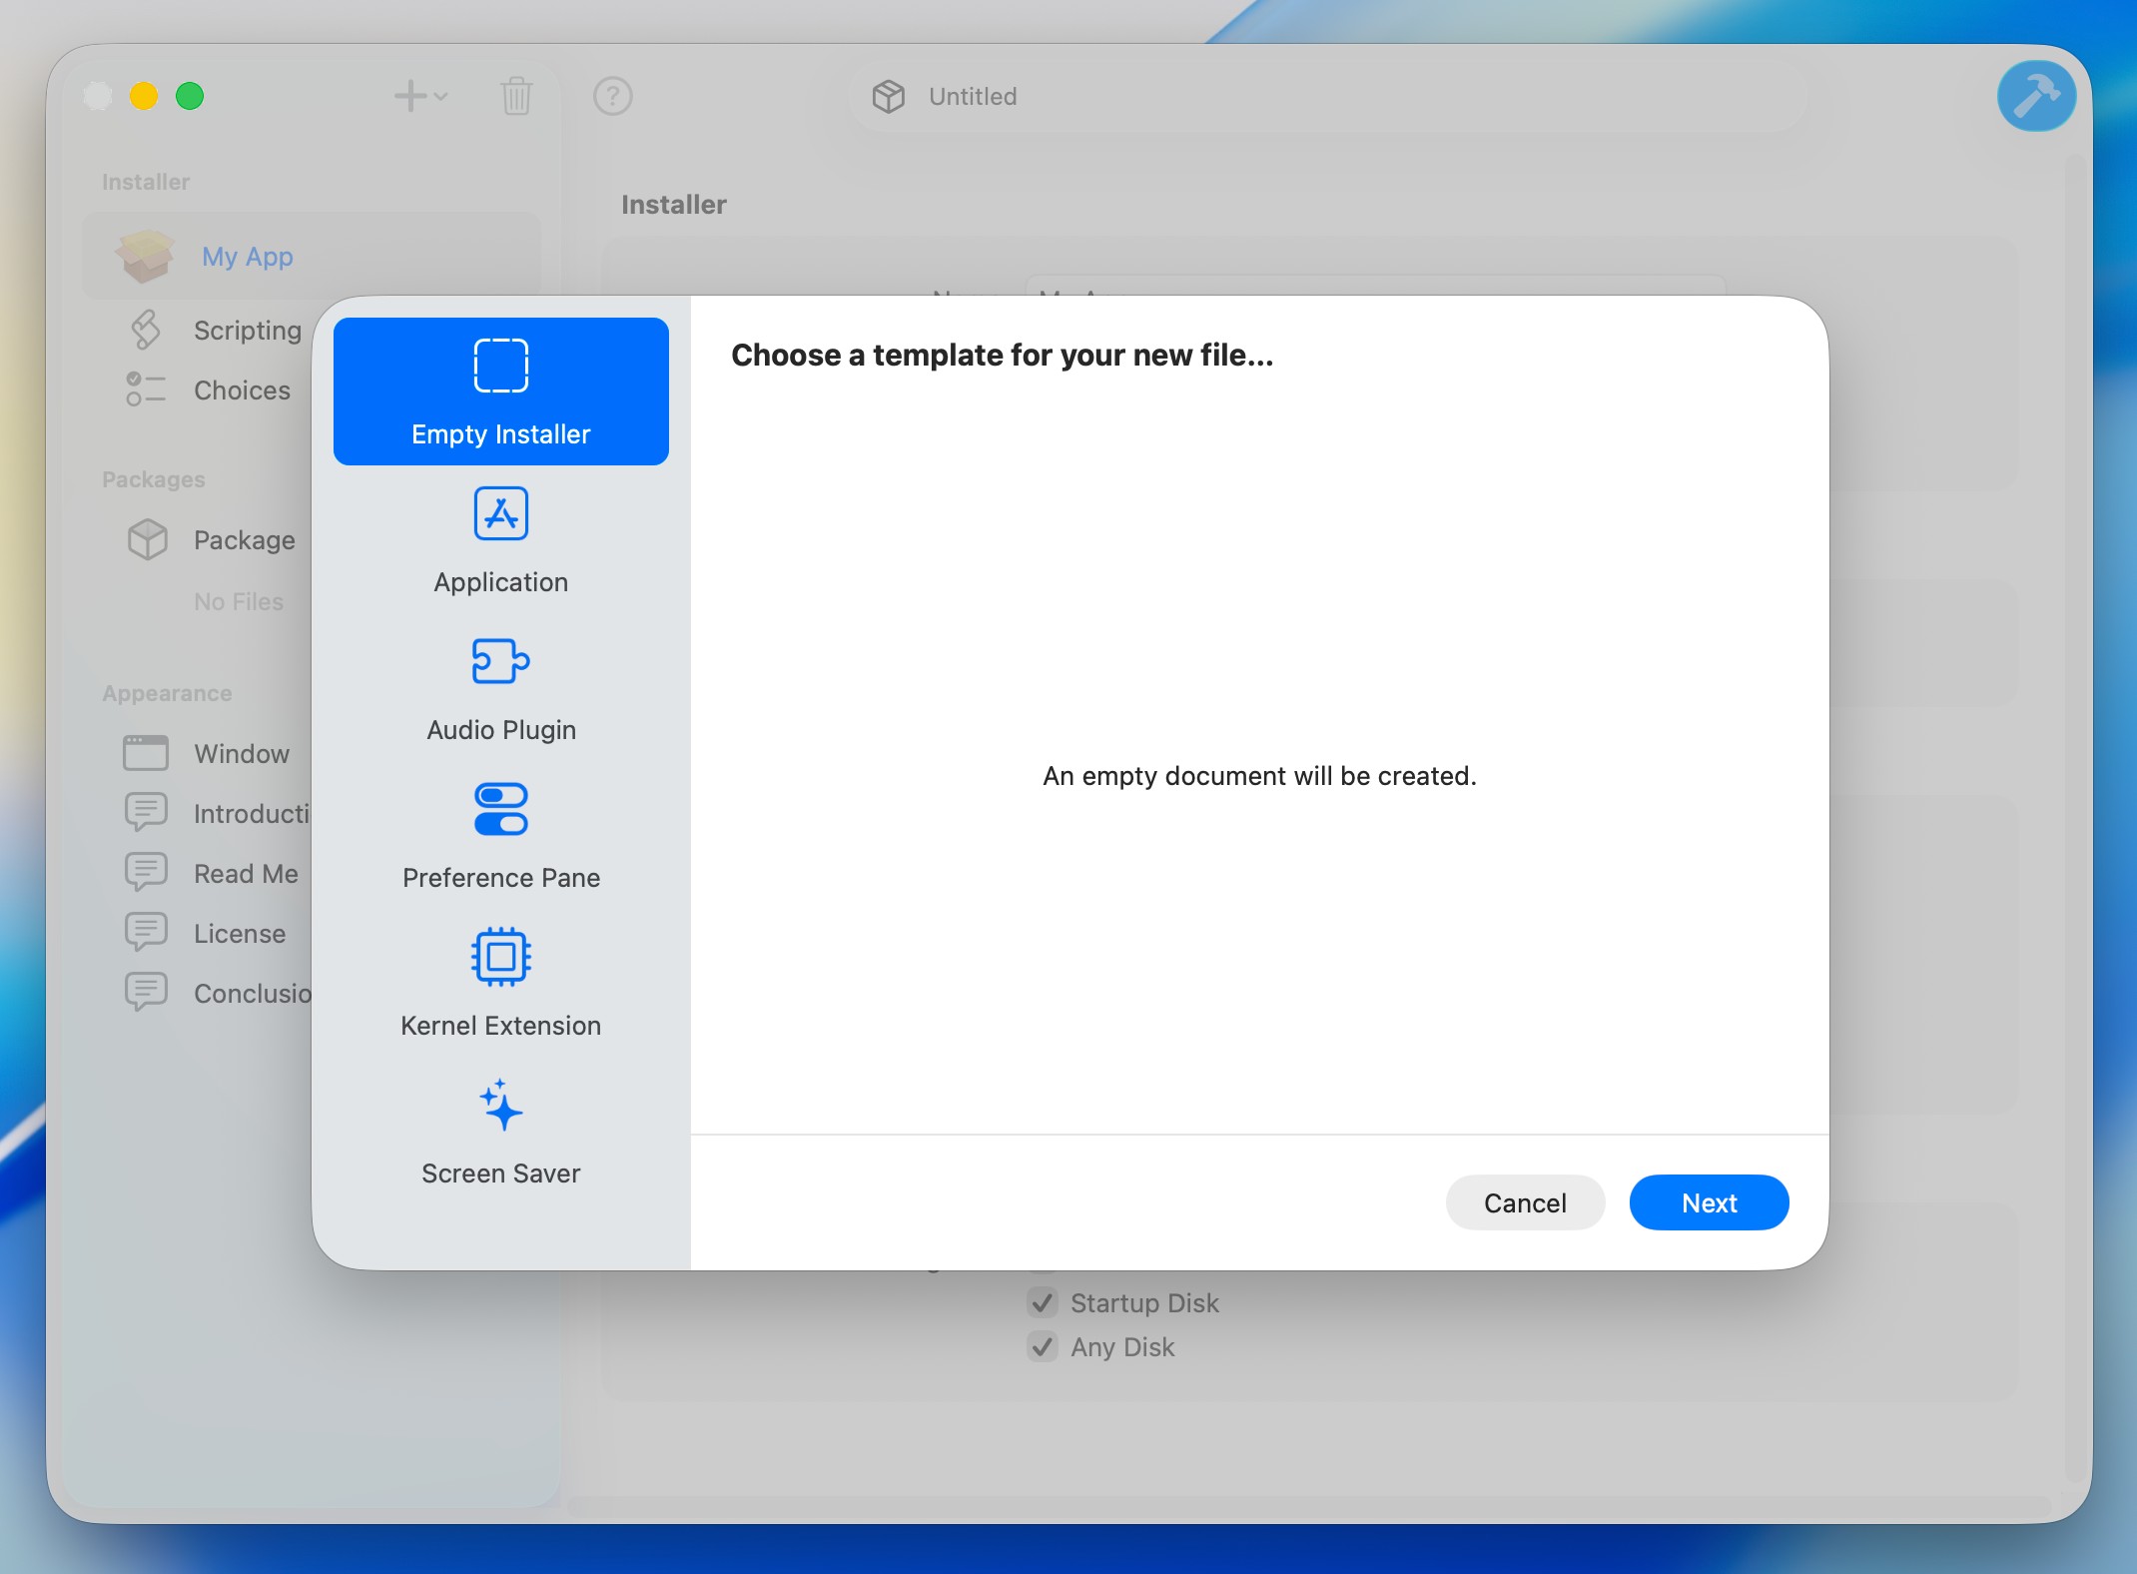Open Scripting in the sidebar

tap(247, 331)
